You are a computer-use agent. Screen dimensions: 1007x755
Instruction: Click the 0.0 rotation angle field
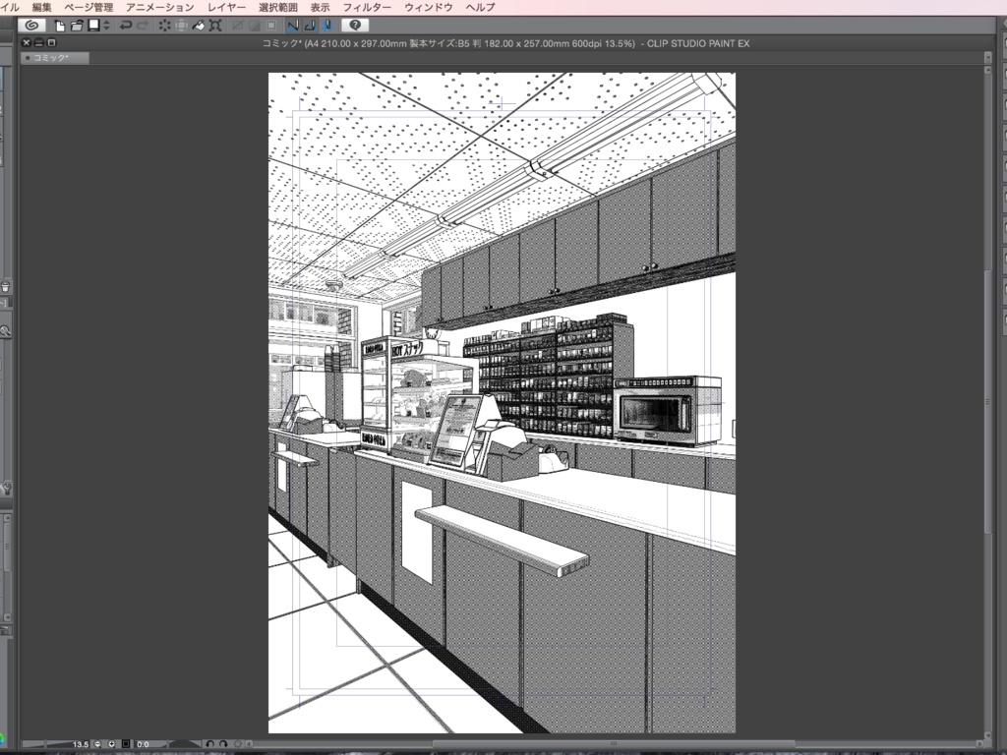(x=144, y=745)
